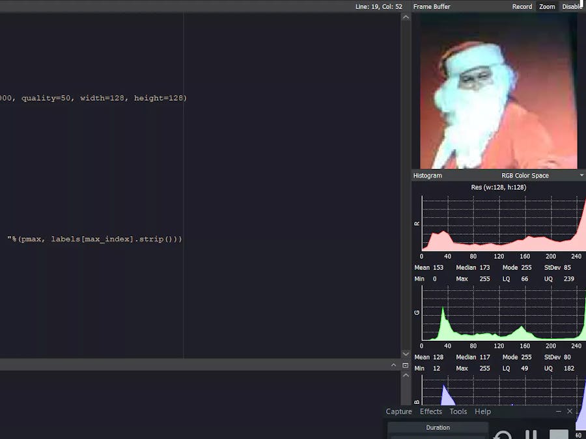Enable Zoom for the Frame Buffer
This screenshot has height=439, width=586.
pos(546,6)
